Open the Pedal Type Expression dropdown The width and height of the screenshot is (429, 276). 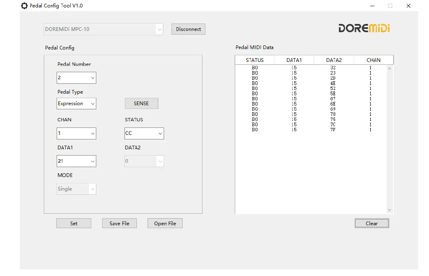(76, 104)
